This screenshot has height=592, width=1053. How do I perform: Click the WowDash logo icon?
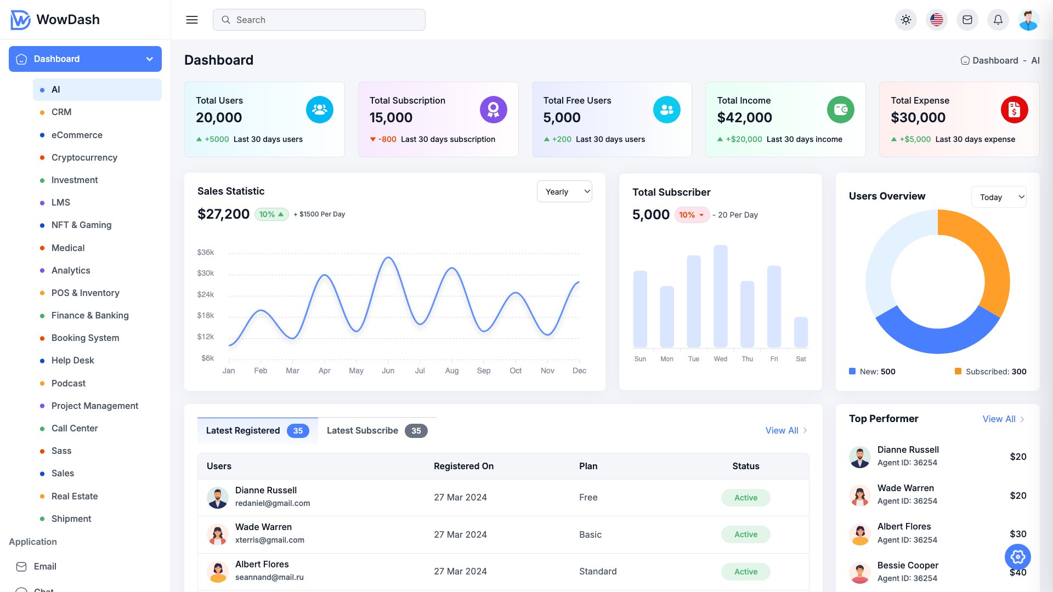point(20,19)
